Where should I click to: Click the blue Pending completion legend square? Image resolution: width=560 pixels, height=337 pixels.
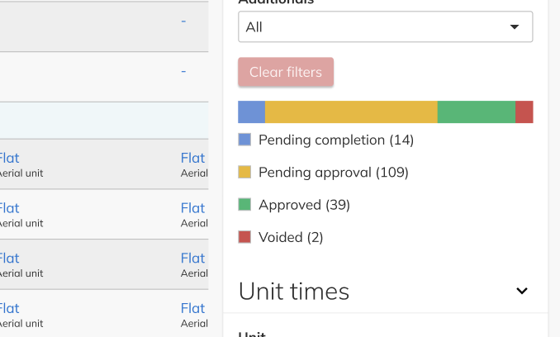[244, 140]
